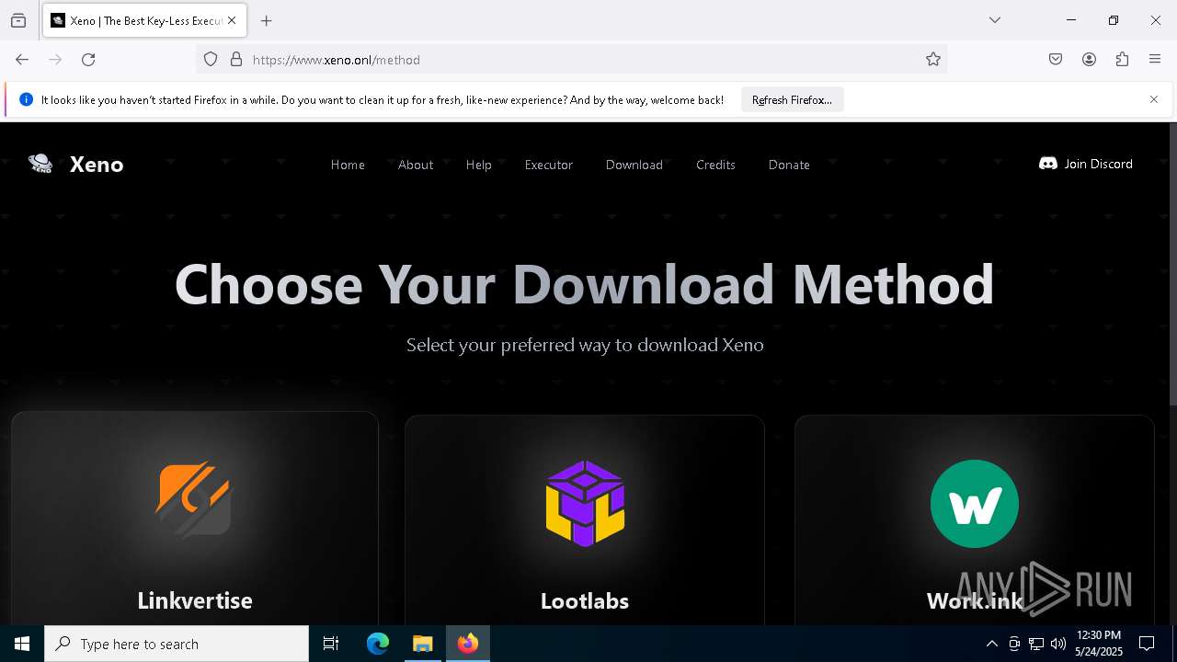Open Save to Pocket

coord(1056,60)
